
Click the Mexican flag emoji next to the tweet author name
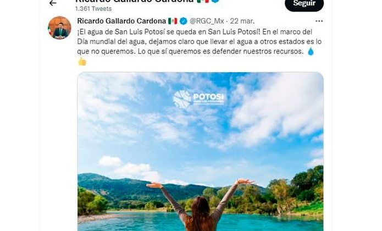click(173, 21)
